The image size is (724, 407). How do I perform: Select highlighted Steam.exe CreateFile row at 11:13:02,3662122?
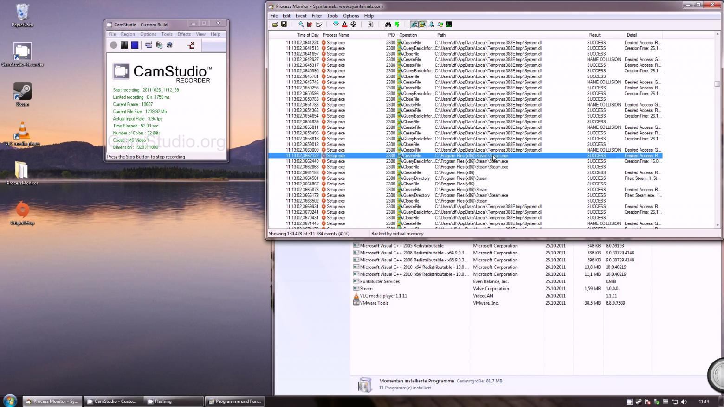tap(465, 156)
